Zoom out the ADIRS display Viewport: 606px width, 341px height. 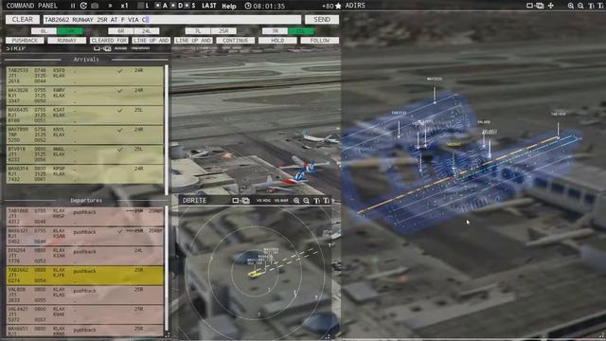pyautogui.click(x=580, y=6)
